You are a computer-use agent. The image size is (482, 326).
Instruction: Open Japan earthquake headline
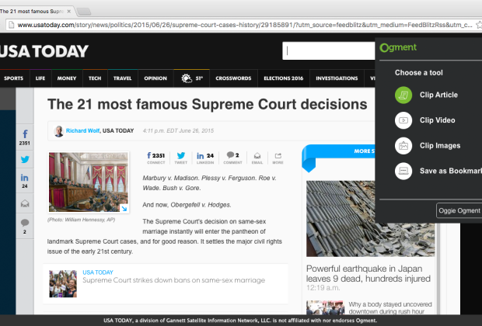(x=368, y=273)
